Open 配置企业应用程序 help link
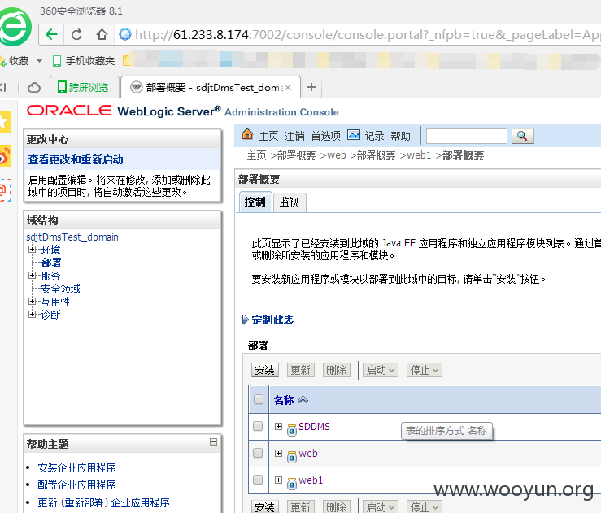 [x=76, y=485]
